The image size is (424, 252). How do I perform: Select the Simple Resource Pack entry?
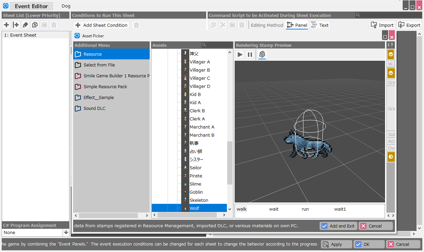point(105,86)
